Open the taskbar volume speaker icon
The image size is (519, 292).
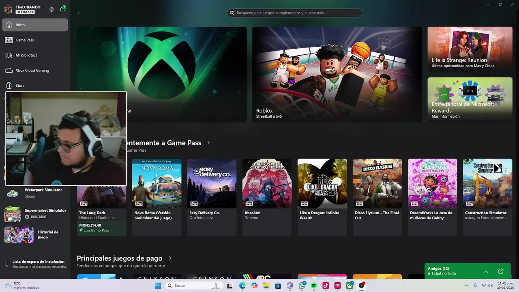point(490,286)
